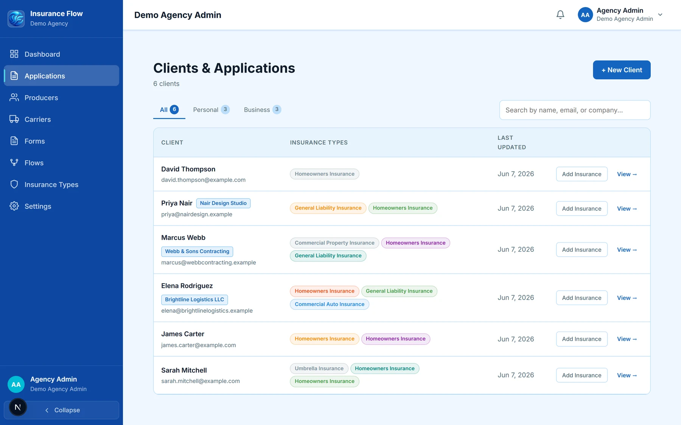Go to Dashboard in sidebar
The width and height of the screenshot is (681, 425).
pyautogui.click(x=61, y=54)
